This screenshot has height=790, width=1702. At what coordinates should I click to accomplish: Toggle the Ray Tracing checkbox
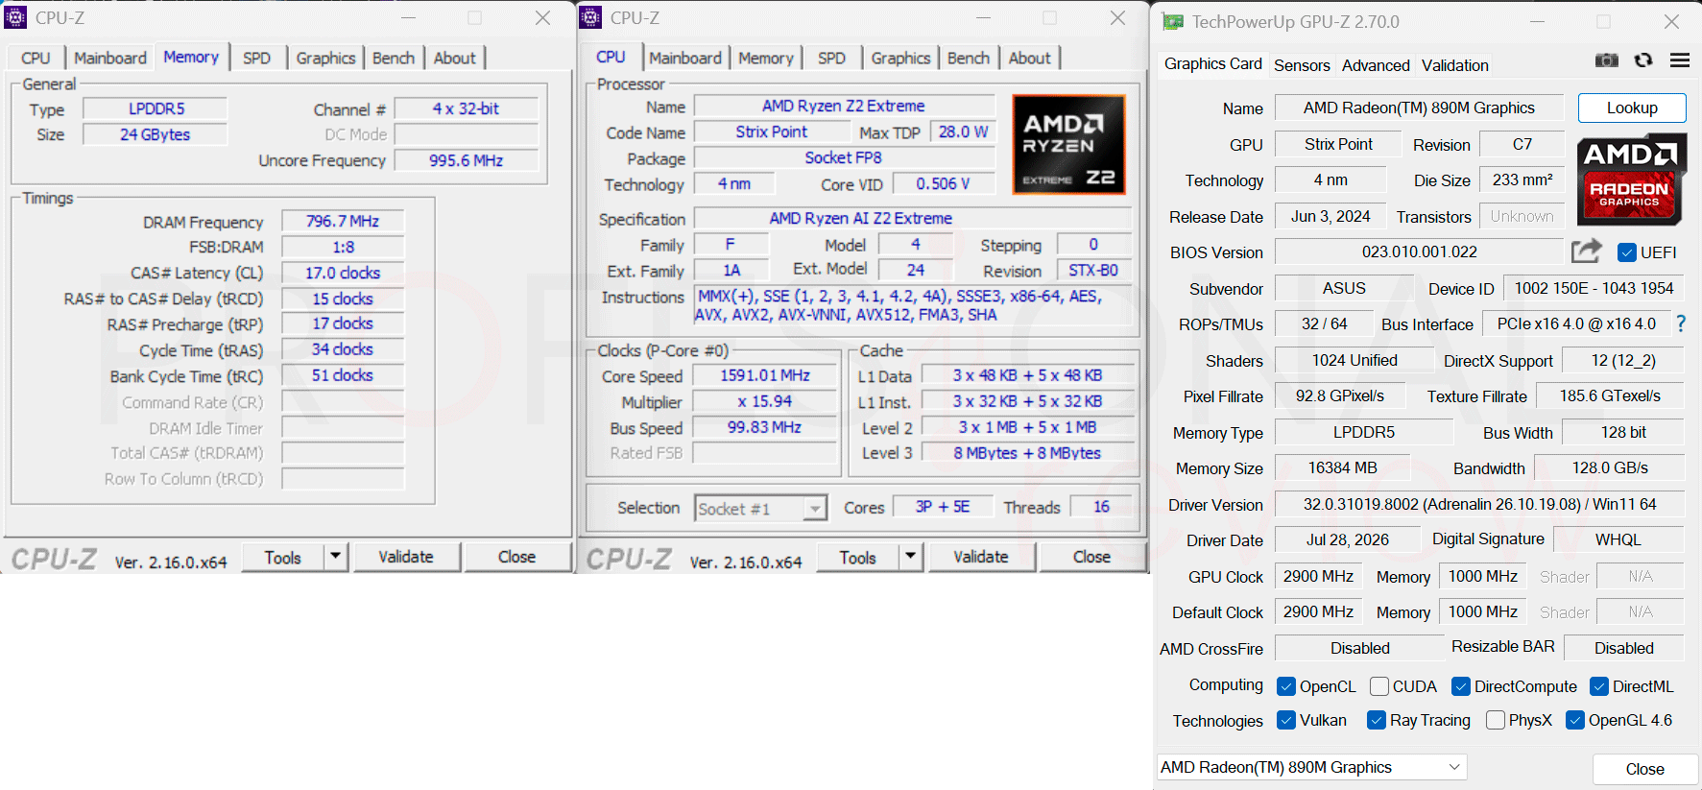(x=1377, y=720)
